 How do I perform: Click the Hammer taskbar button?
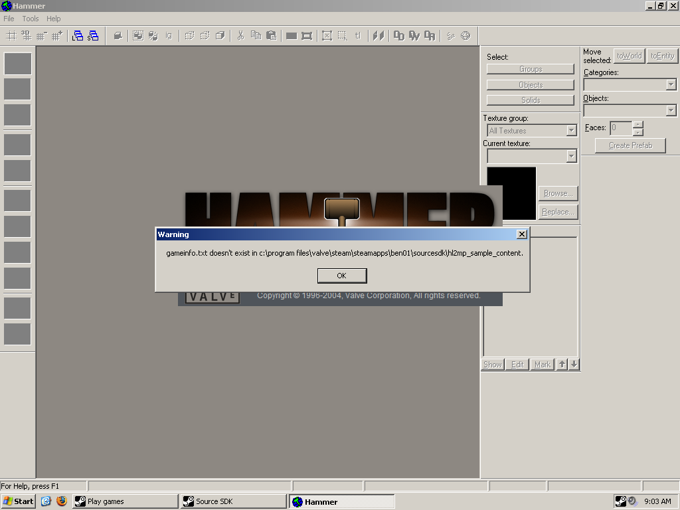(x=342, y=502)
